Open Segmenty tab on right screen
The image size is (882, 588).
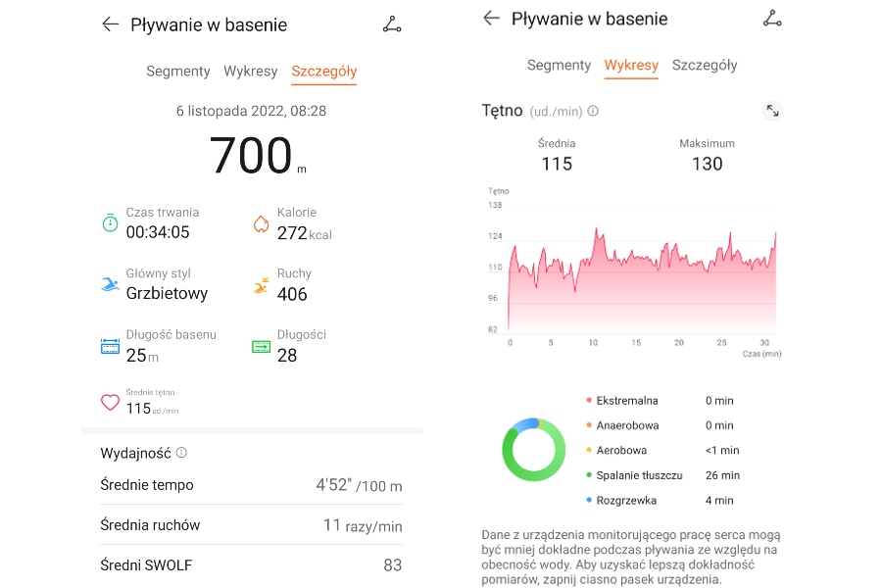click(x=559, y=66)
